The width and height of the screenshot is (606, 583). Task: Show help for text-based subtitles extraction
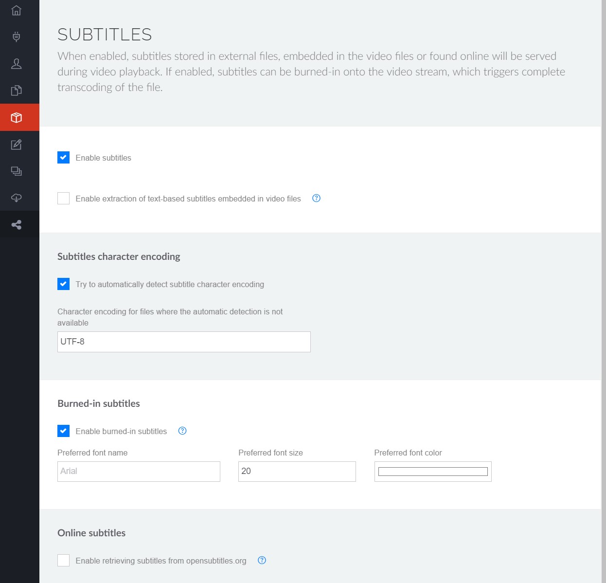tap(316, 198)
